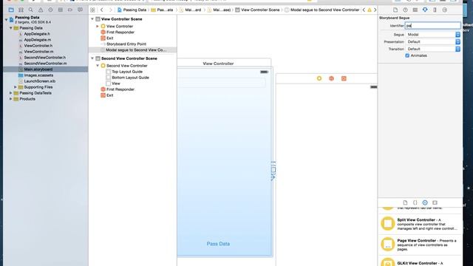Click the yellow view controller dock icon
The image size is (473, 266).
tap(319, 78)
